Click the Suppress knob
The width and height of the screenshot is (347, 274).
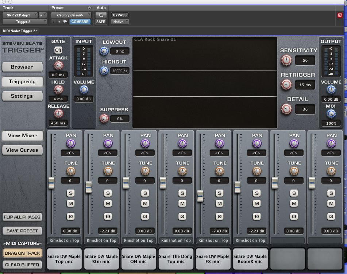(x=104, y=119)
